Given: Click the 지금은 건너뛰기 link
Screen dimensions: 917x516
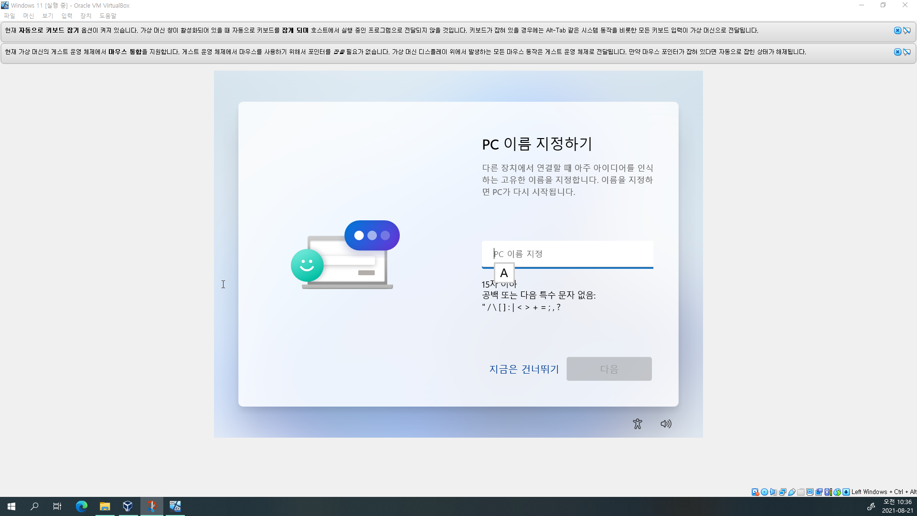Looking at the screenshot, I should pyautogui.click(x=524, y=369).
